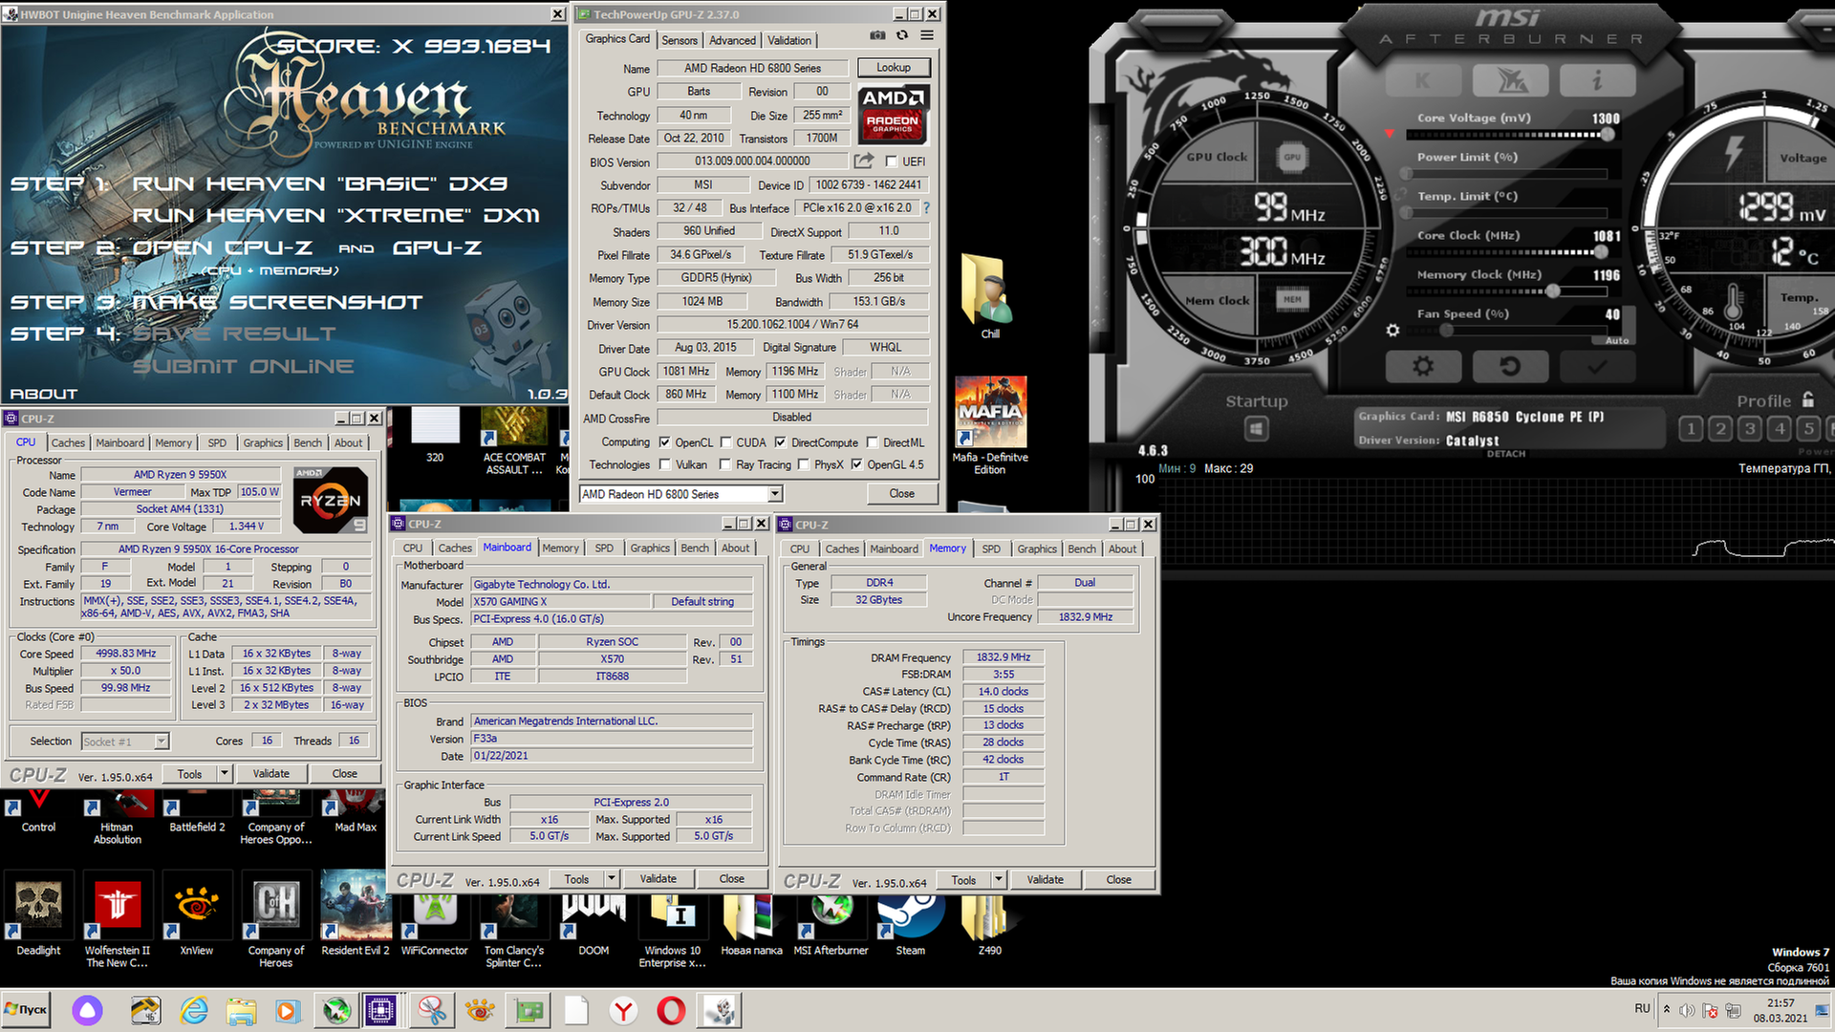Viewport: 1835px width, 1032px height.
Task: Click the Close button in GPU-Z
Action: tap(902, 494)
